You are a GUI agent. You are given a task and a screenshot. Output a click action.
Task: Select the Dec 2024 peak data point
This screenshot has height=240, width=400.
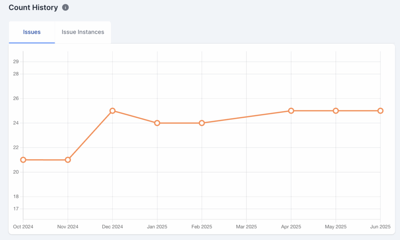tap(112, 110)
